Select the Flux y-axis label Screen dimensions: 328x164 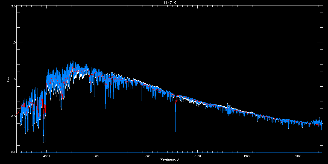tap(8, 79)
